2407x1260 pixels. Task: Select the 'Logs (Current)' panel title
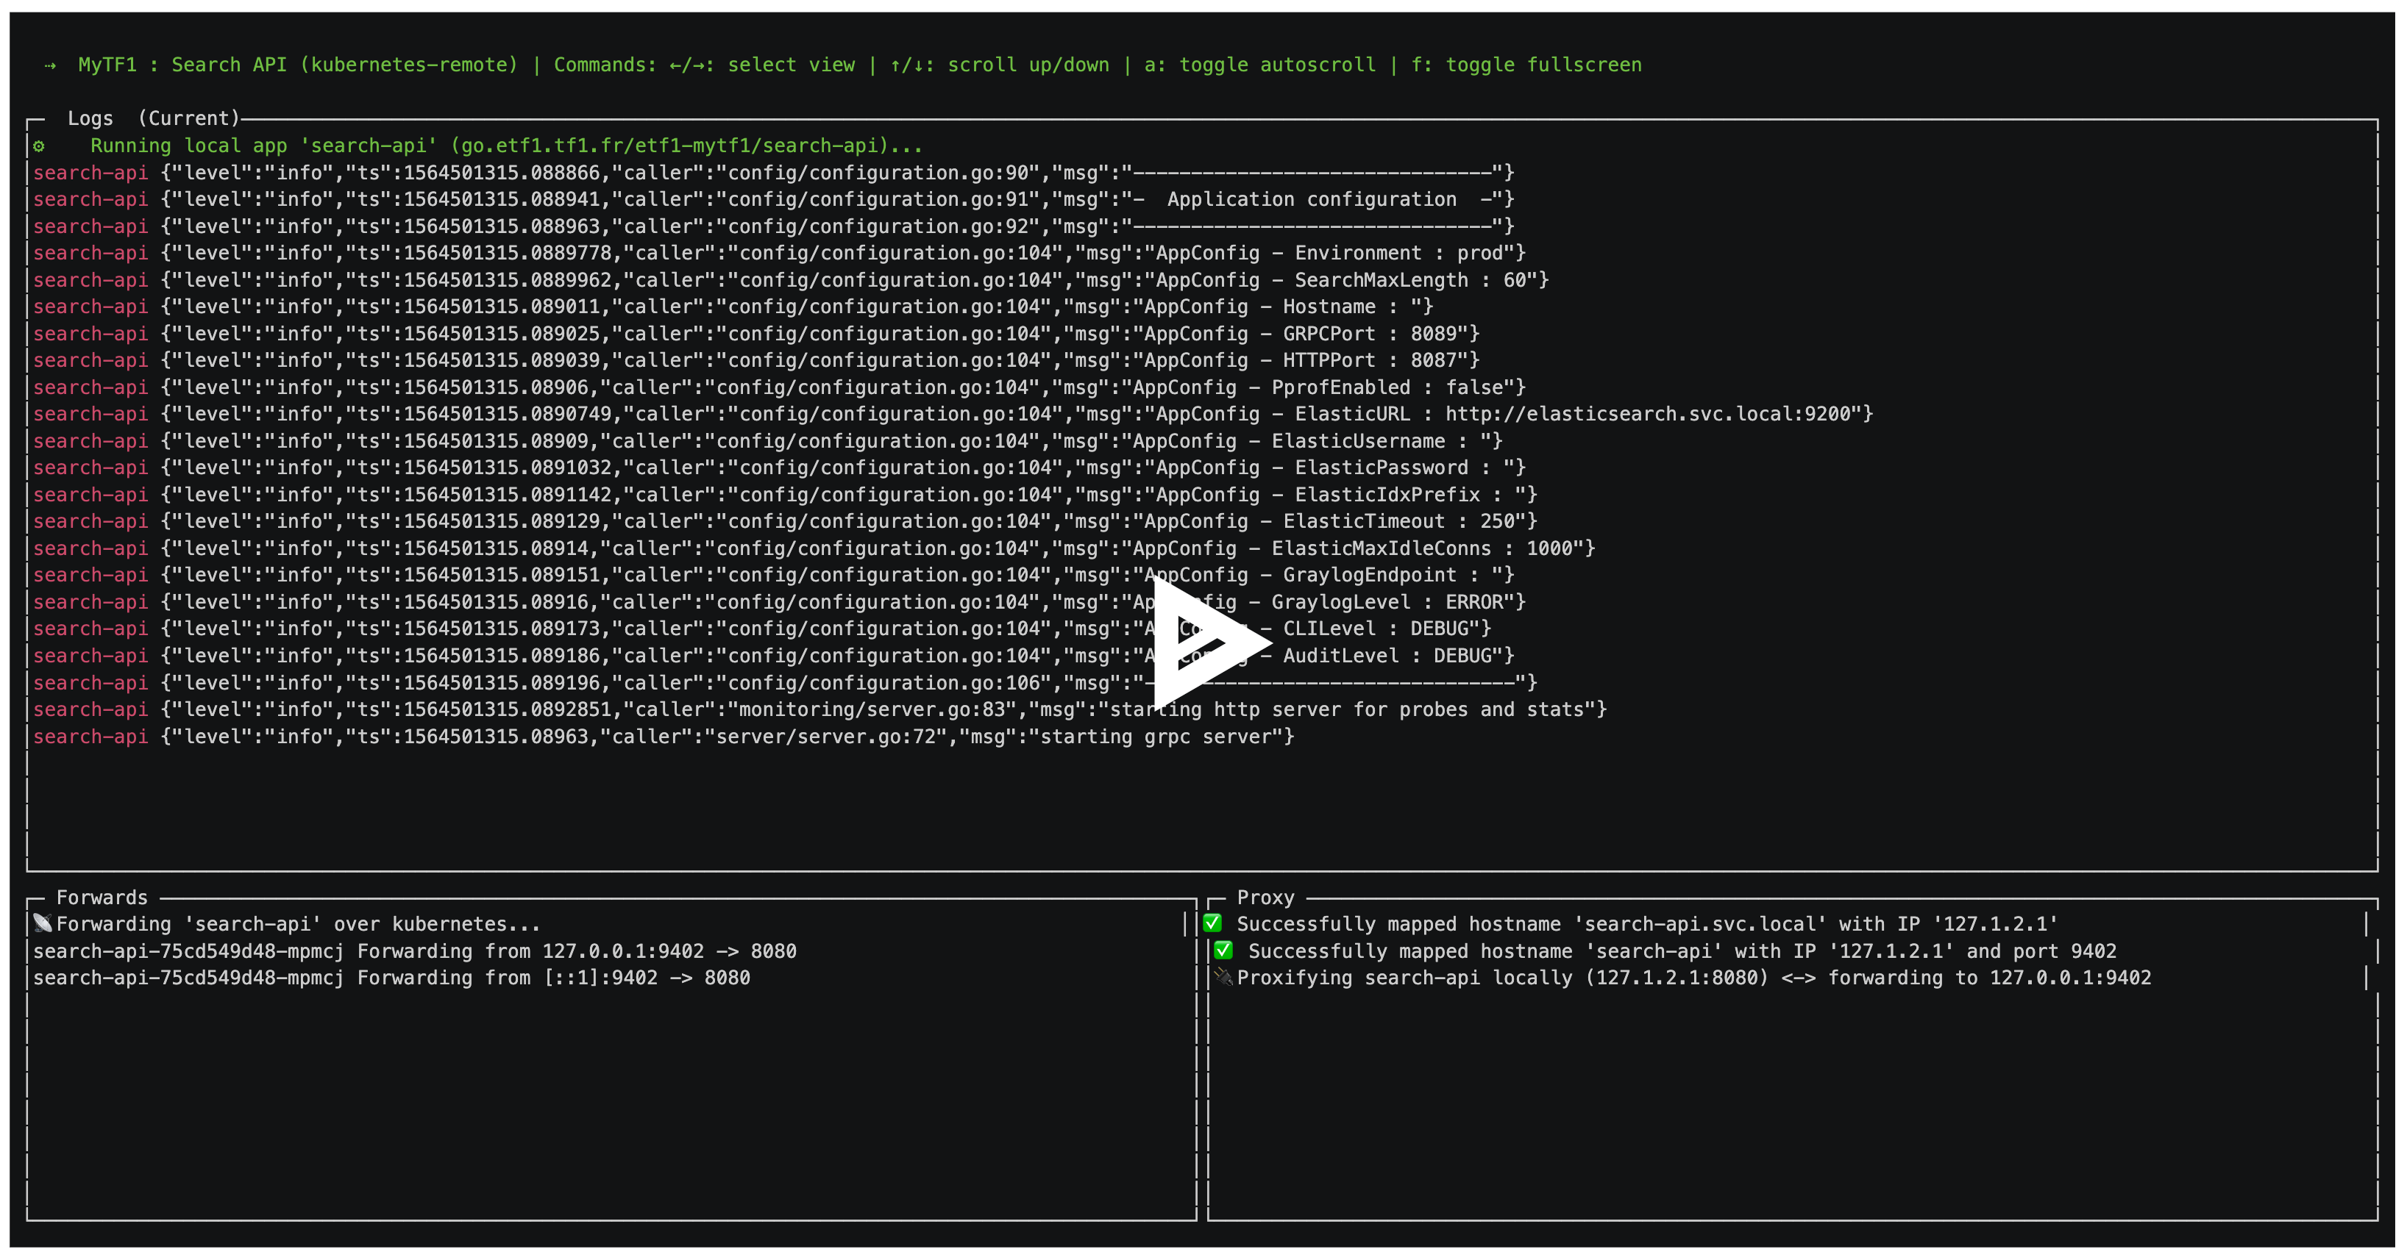tap(153, 118)
